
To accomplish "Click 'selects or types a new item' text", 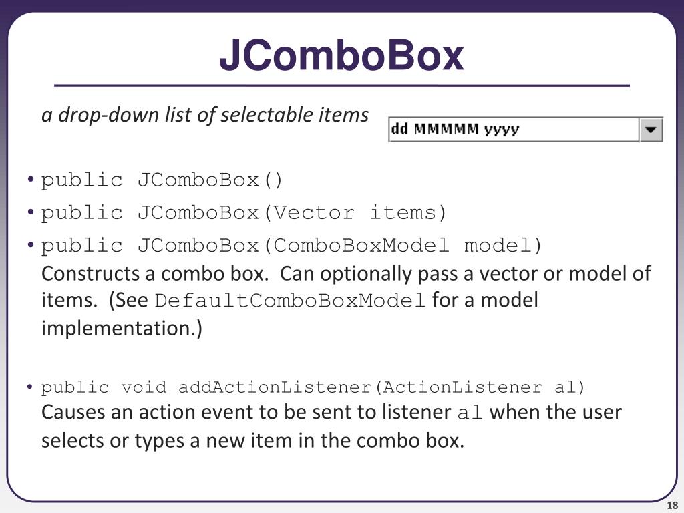I will coord(170,441).
